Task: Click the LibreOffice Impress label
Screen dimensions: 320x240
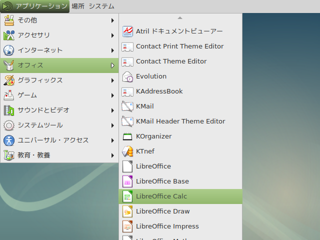Action: pyautogui.click(x=167, y=226)
